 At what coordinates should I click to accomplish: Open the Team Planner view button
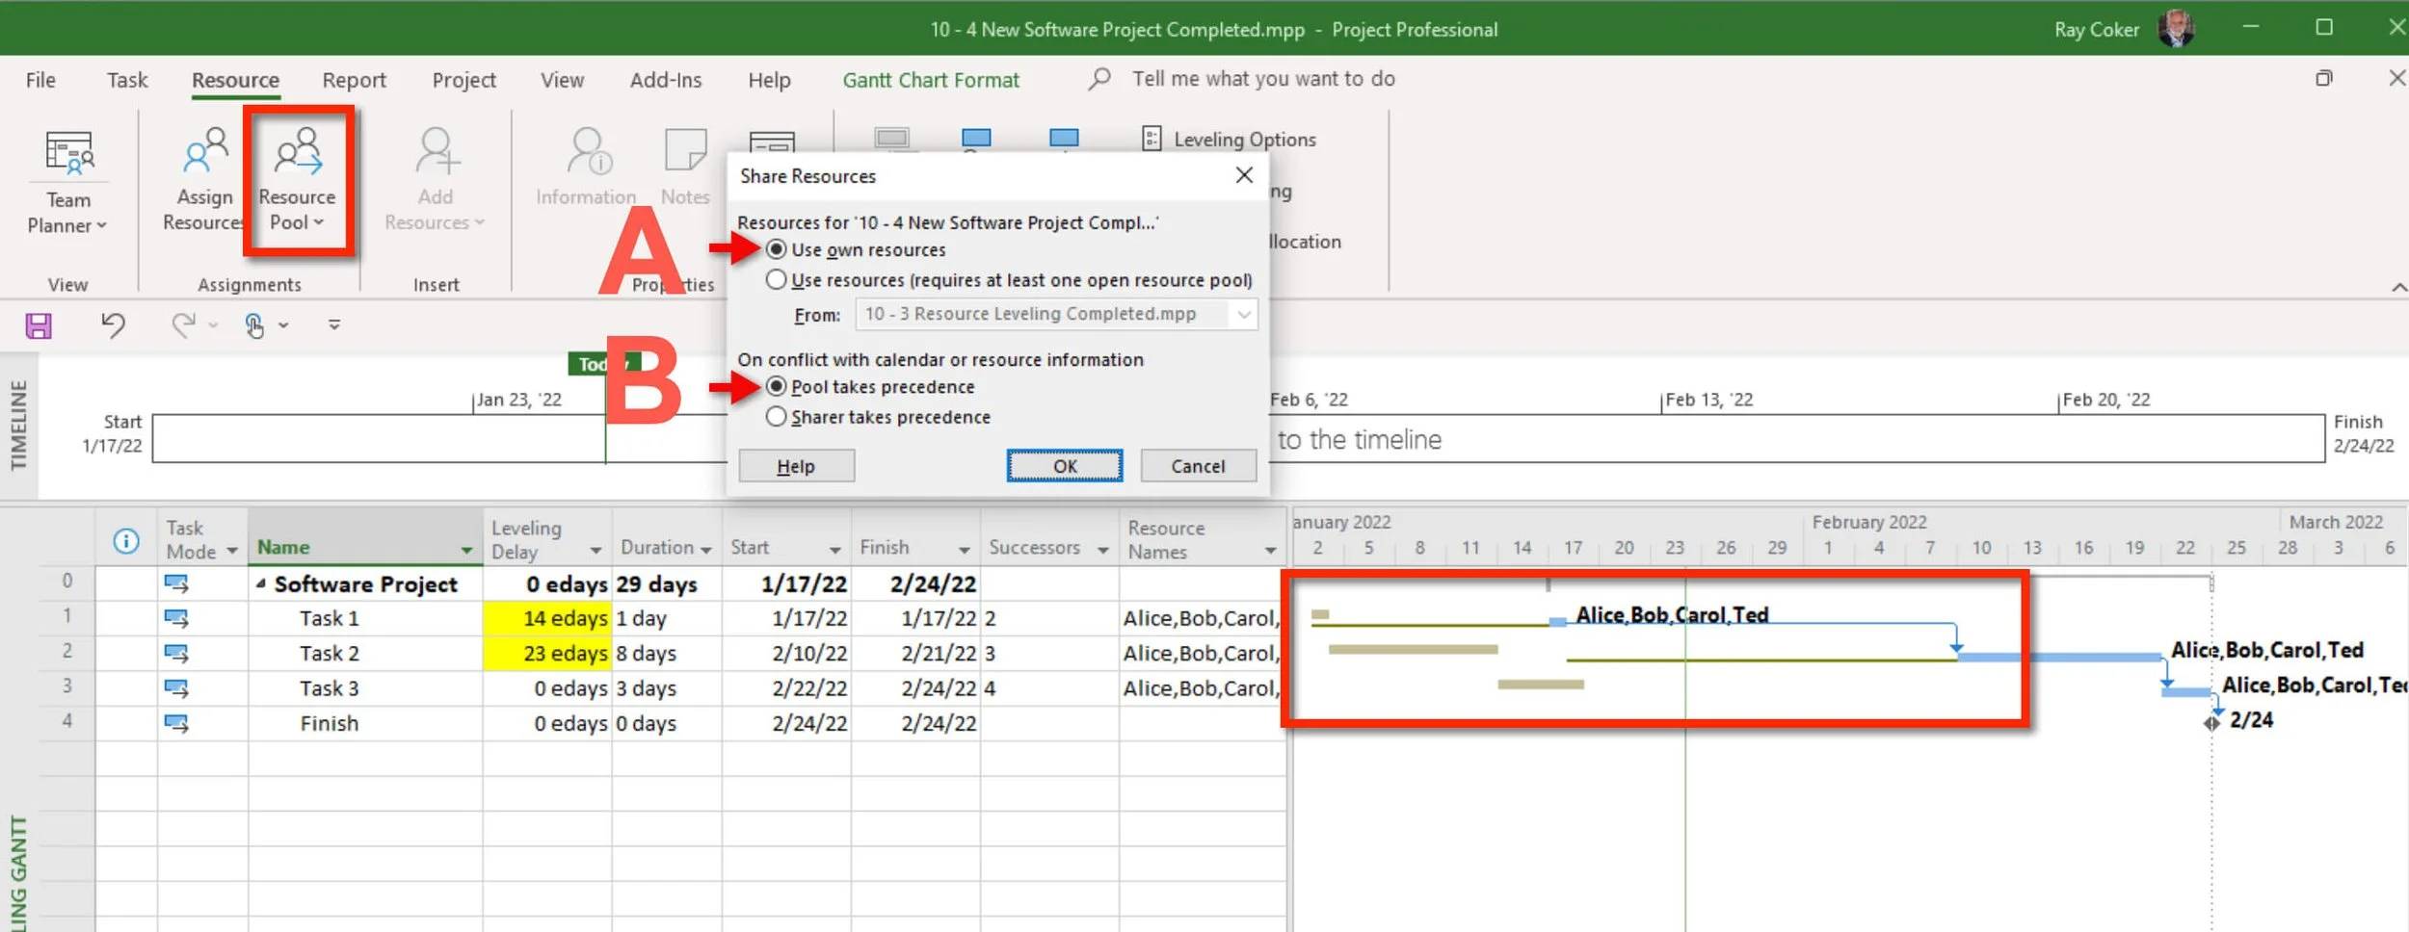(67, 181)
